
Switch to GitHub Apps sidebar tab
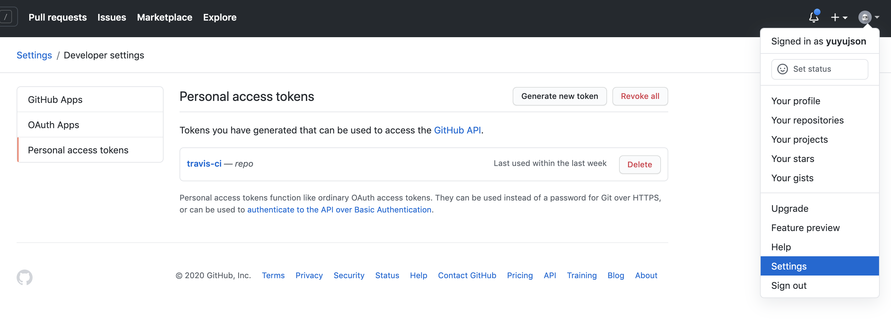pyautogui.click(x=55, y=100)
